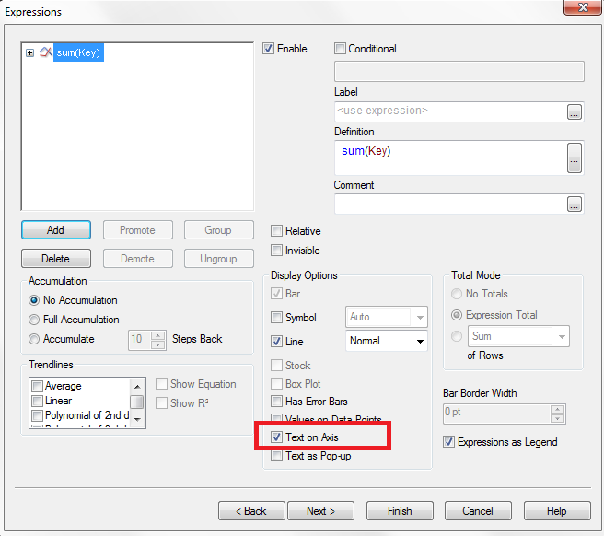Viewport: 604px width, 536px height.
Task: Check the Box Plot checkbox
Action: tap(276, 384)
